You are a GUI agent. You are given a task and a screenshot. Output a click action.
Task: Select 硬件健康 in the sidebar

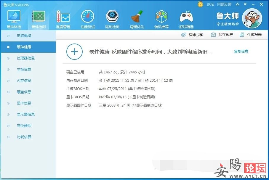coord(28,47)
